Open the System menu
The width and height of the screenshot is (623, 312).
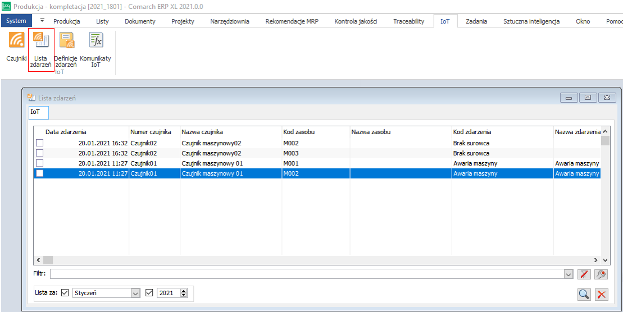[x=16, y=21]
